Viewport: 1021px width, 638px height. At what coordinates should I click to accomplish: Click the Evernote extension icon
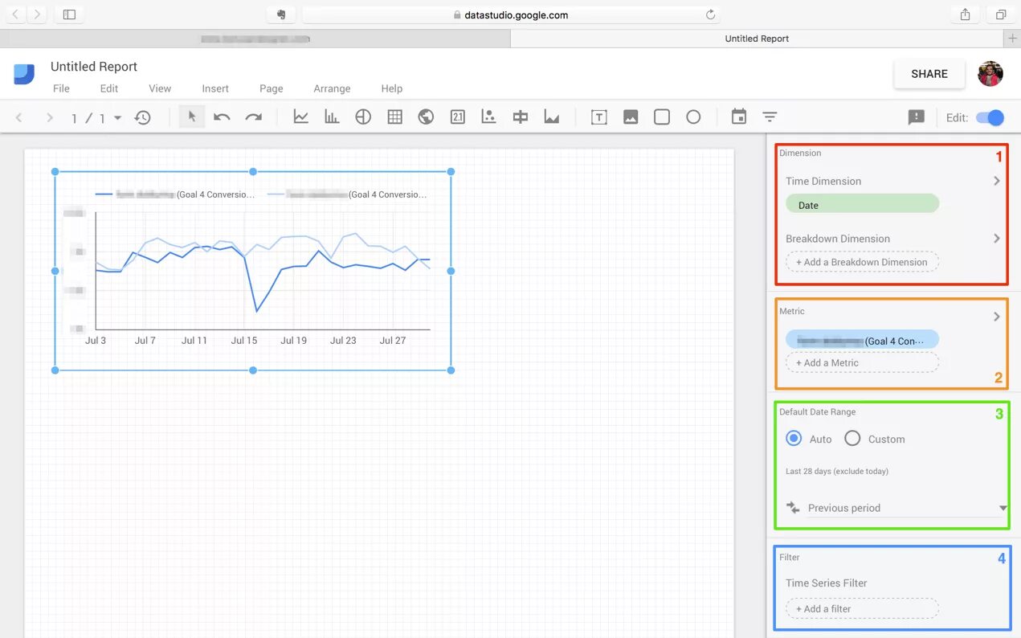281,14
